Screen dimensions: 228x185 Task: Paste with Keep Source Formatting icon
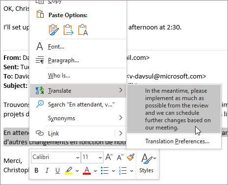pos(53,30)
